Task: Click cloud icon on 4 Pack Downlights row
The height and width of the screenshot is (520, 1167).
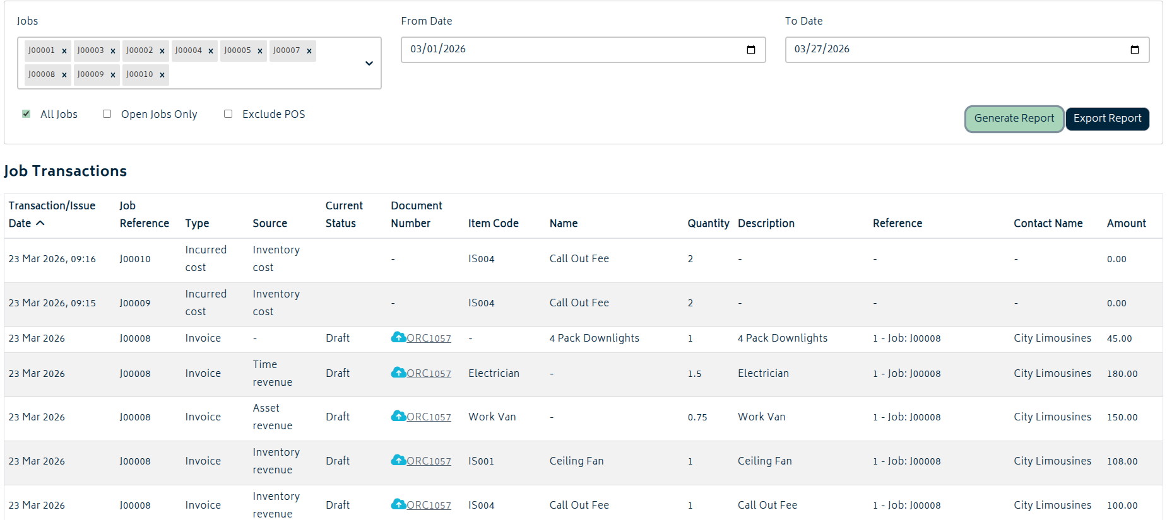Action: (398, 337)
